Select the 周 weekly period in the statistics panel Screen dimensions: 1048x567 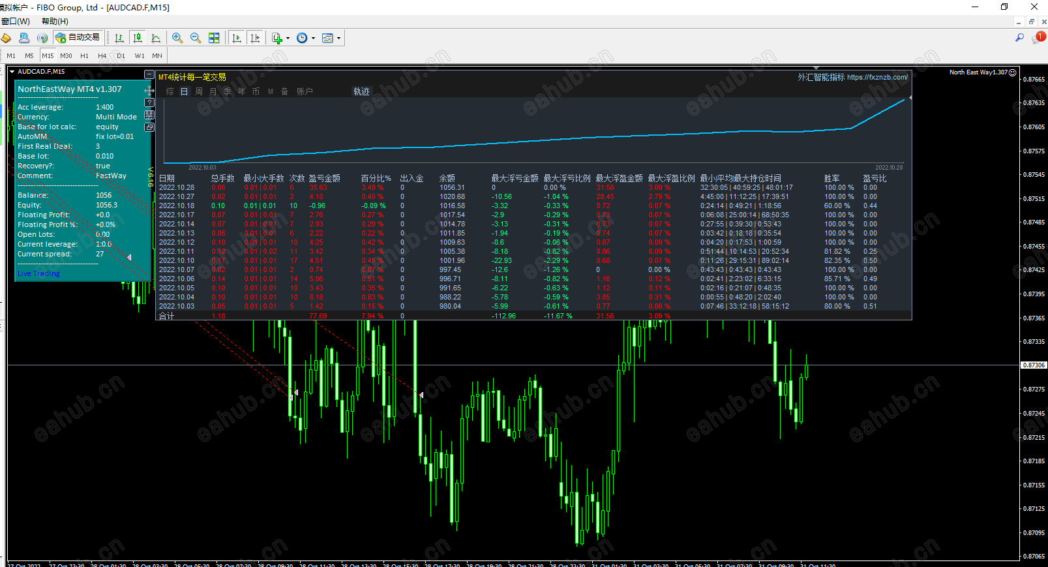pyautogui.click(x=199, y=91)
